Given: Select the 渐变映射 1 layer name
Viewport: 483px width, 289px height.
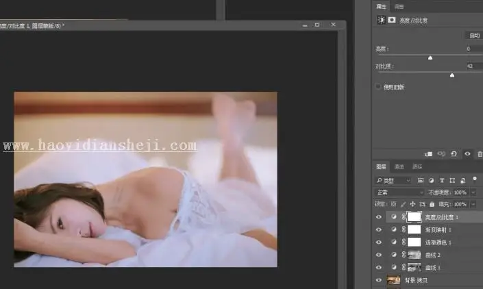Looking at the screenshot, I should tap(438, 230).
